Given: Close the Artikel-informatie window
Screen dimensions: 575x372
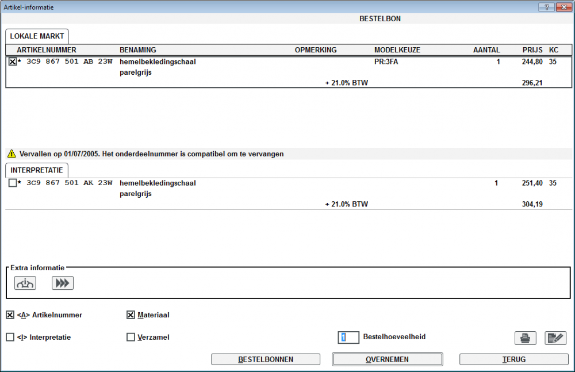Looking at the screenshot, I should [562, 7].
